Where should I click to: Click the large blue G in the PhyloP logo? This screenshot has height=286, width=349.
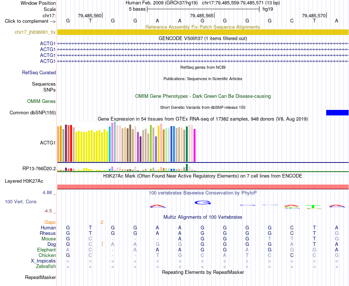point(202,203)
